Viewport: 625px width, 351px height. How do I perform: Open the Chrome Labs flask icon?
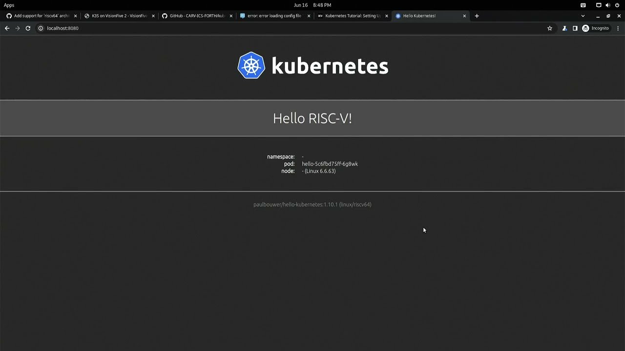pos(564,28)
